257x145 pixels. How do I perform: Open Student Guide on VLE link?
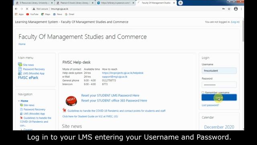pyautogui.click(x=90, y=116)
